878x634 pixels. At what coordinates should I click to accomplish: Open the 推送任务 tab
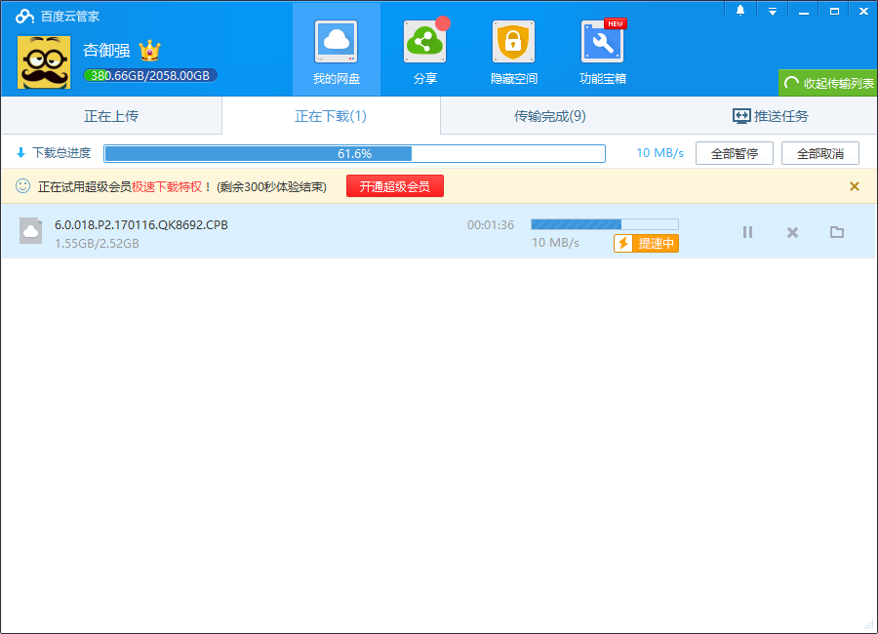pos(770,116)
